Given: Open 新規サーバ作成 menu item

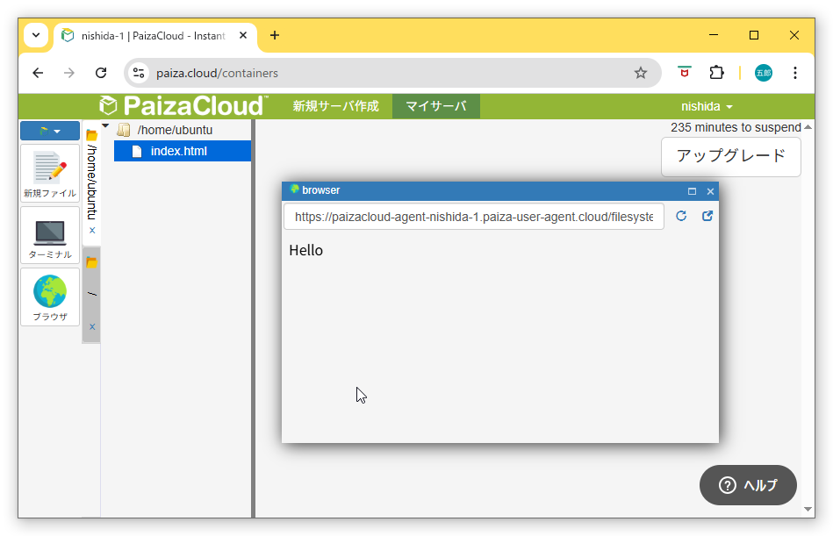Looking at the screenshot, I should [336, 106].
